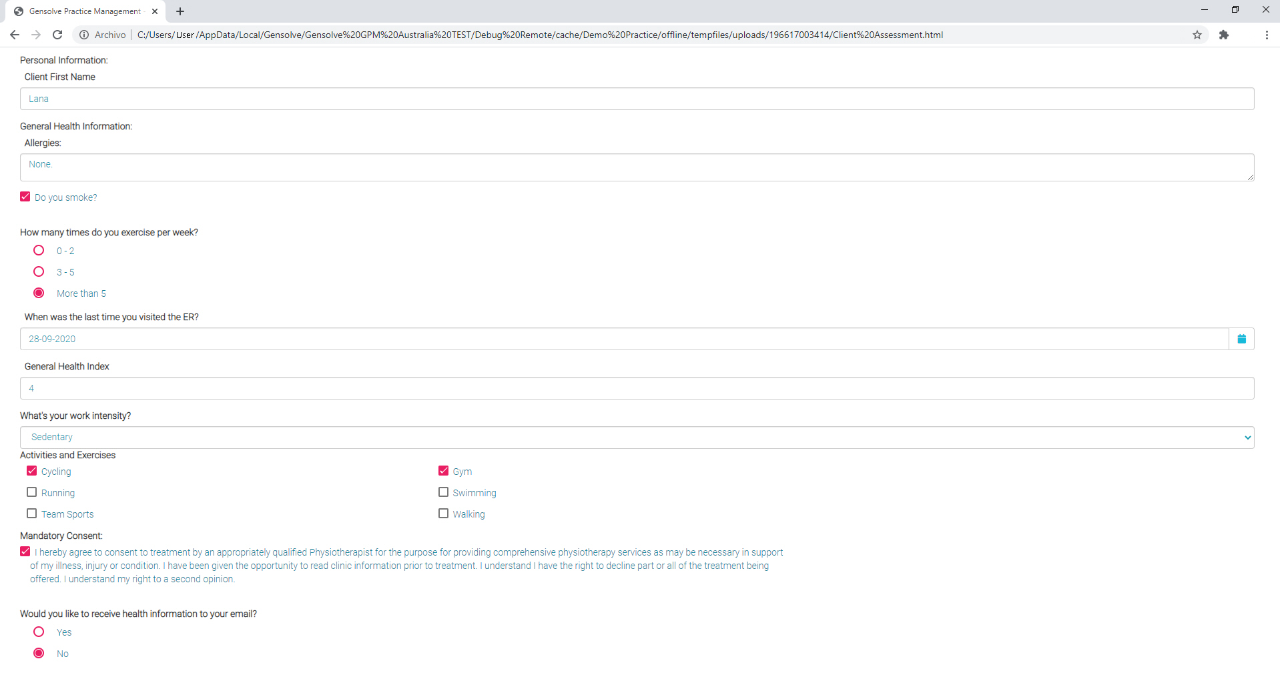Open the browser extensions puzzle icon
The width and height of the screenshot is (1280, 693).
click(x=1224, y=35)
